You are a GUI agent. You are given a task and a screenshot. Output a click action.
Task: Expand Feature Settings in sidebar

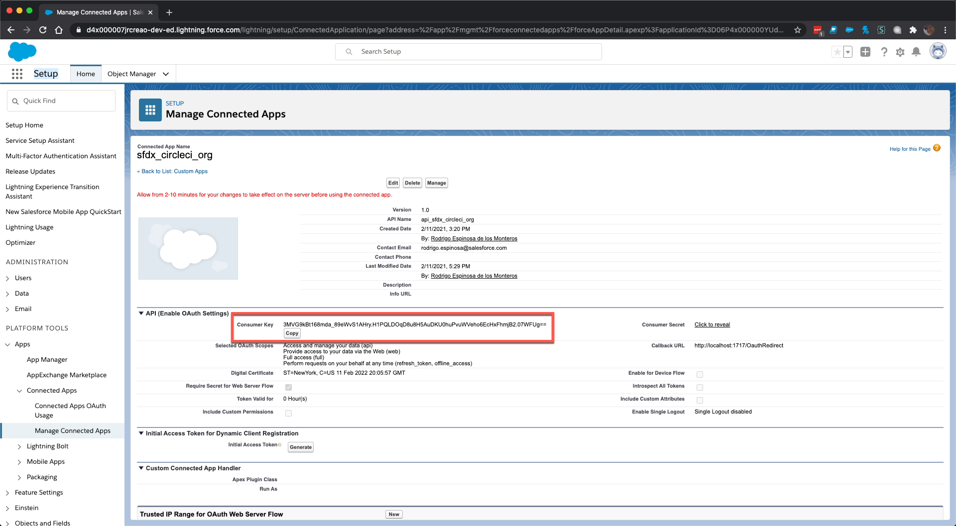point(7,493)
